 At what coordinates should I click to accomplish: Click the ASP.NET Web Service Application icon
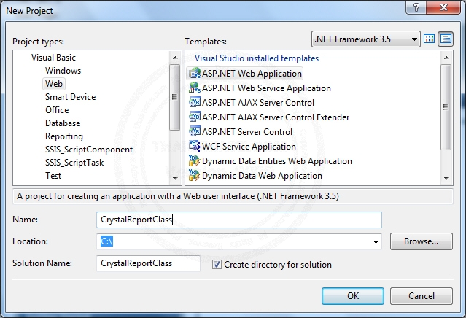click(195, 88)
